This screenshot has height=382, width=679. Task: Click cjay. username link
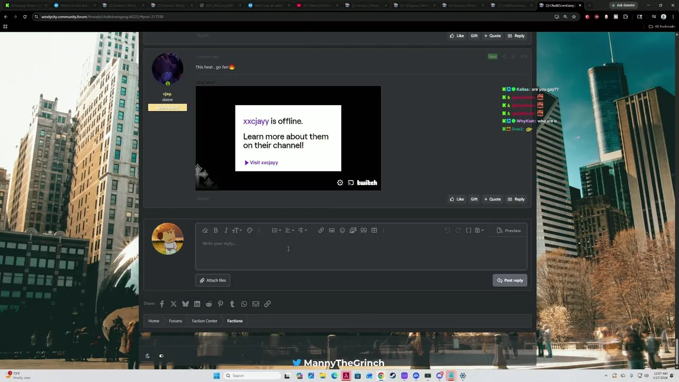pos(168,94)
